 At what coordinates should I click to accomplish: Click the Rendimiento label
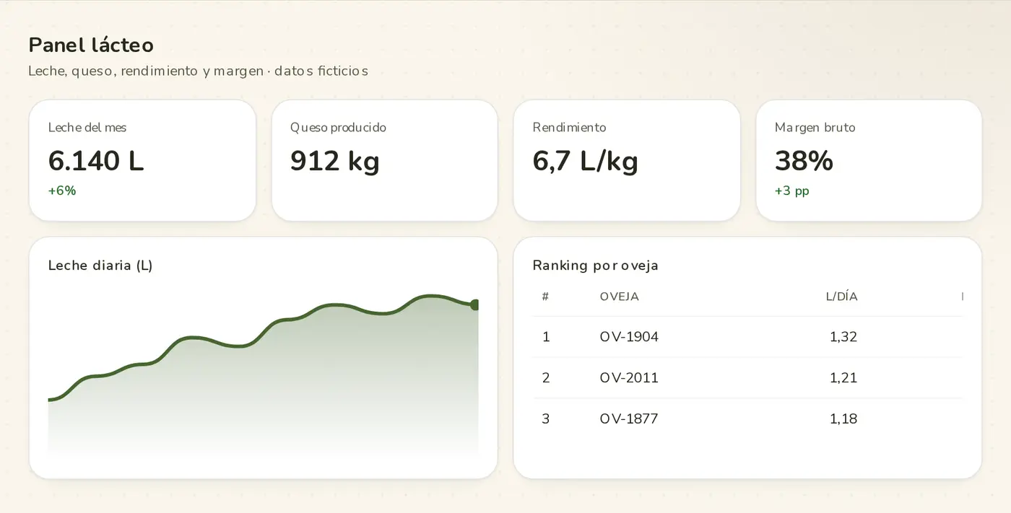(569, 128)
